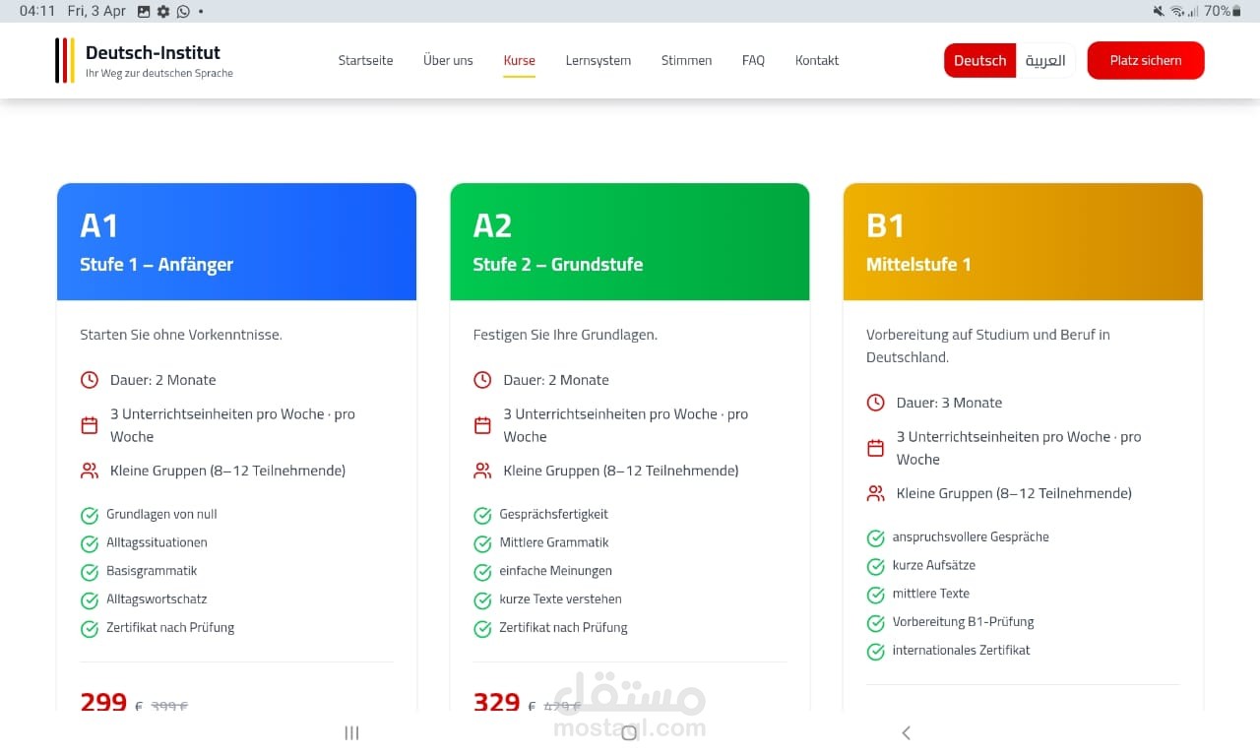The image size is (1260, 756).
Task: Click Zertifikat nach Prüfung in the A1 card
Action: tap(170, 628)
